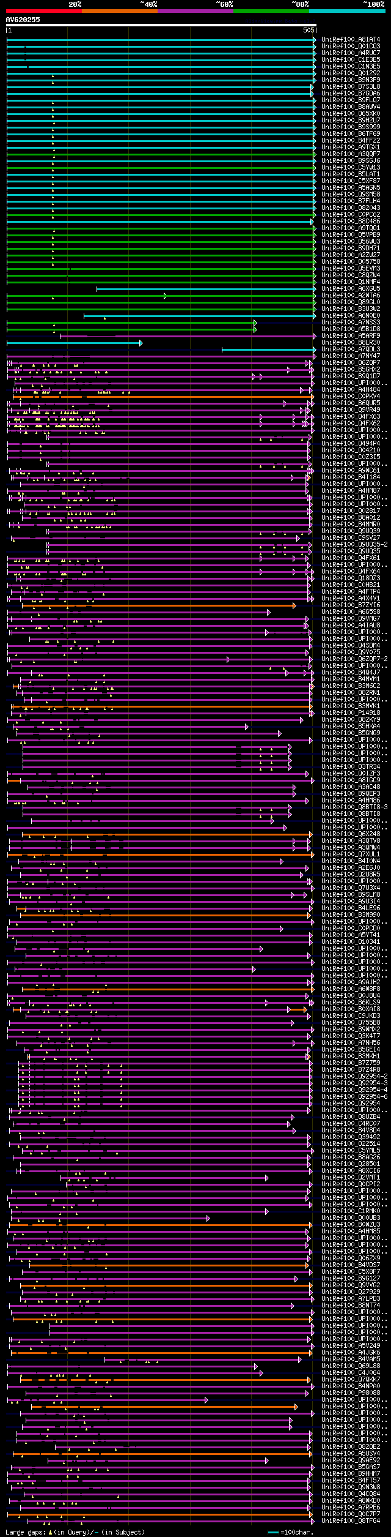Click the UniRef100_B5GHX2 label
Image resolution: width=391 pixels, height=1537 pixels.
[x=351, y=370]
